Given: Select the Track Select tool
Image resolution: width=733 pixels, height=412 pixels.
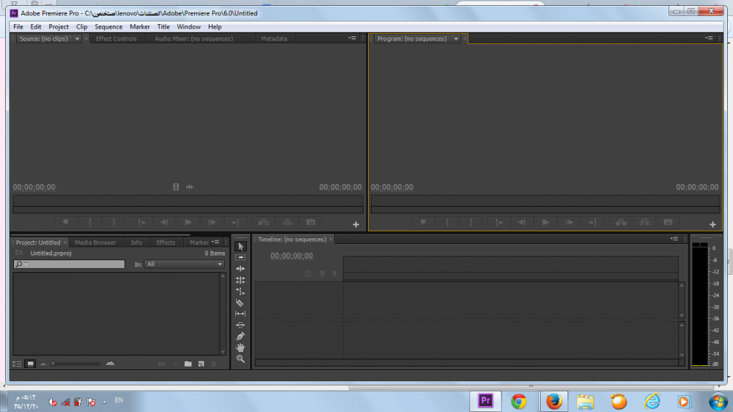Looking at the screenshot, I should [240, 257].
